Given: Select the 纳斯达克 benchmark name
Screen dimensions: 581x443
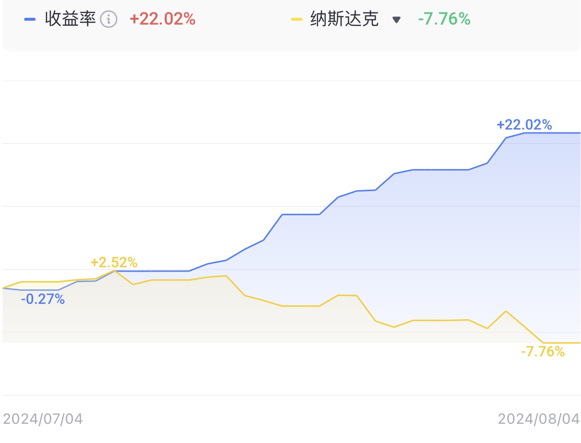Looking at the screenshot, I should pyautogui.click(x=344, y=19).
